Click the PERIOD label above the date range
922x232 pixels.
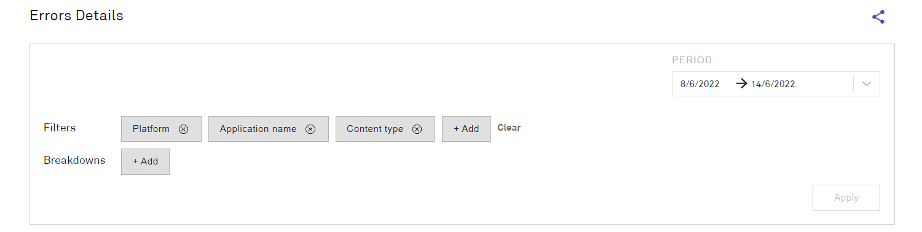[692, 60]
